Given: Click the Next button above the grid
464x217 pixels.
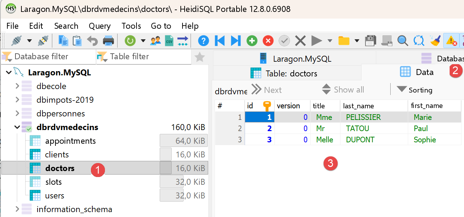Looking at the screenshot, I should point(267,90).
